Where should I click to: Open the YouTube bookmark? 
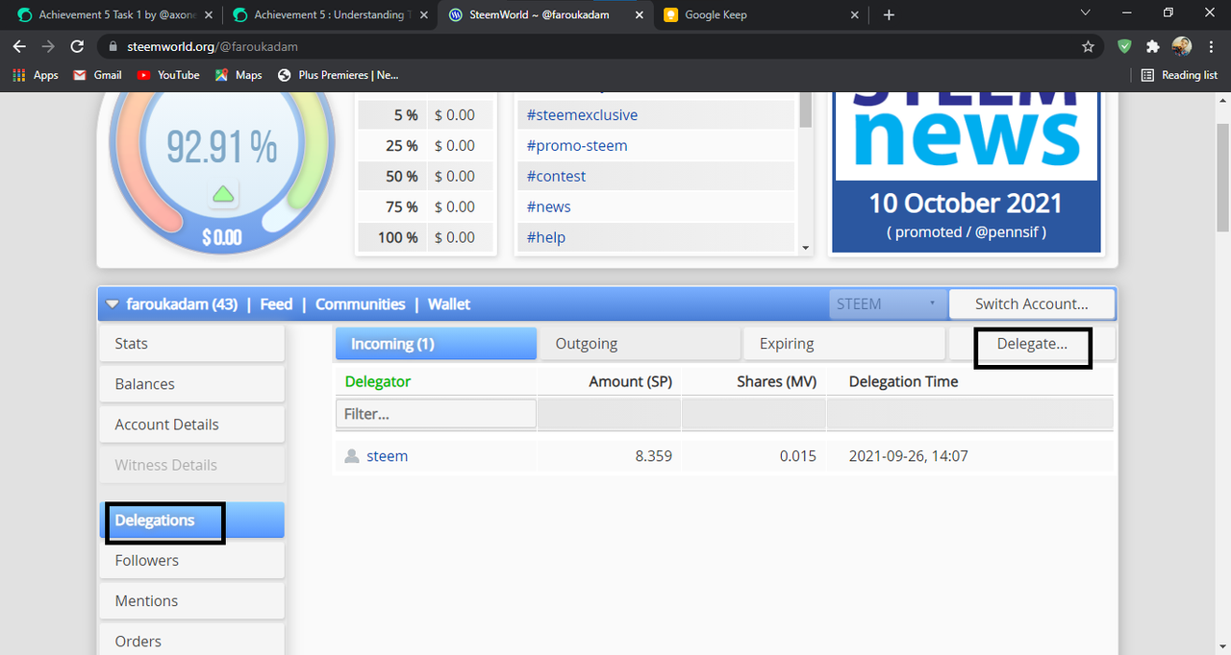pyautogui.click(x=168, y=75)
